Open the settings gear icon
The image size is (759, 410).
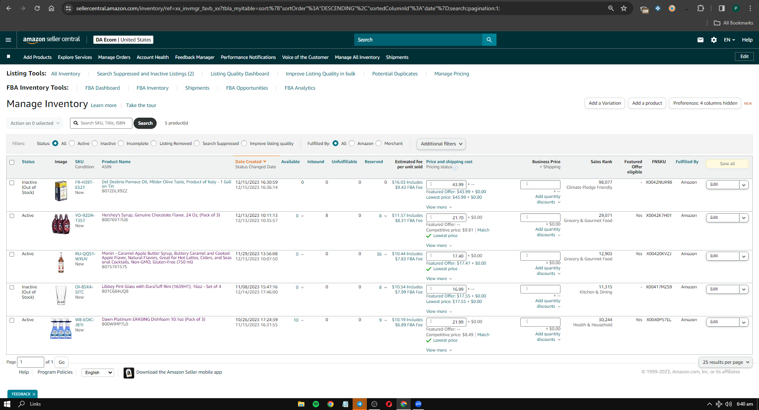tap(714, 40)
